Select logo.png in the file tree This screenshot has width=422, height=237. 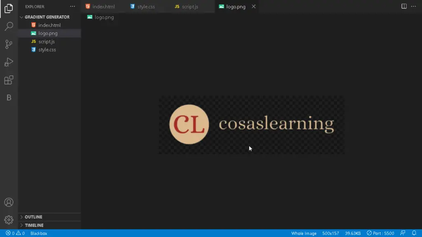tap(48, 33)
